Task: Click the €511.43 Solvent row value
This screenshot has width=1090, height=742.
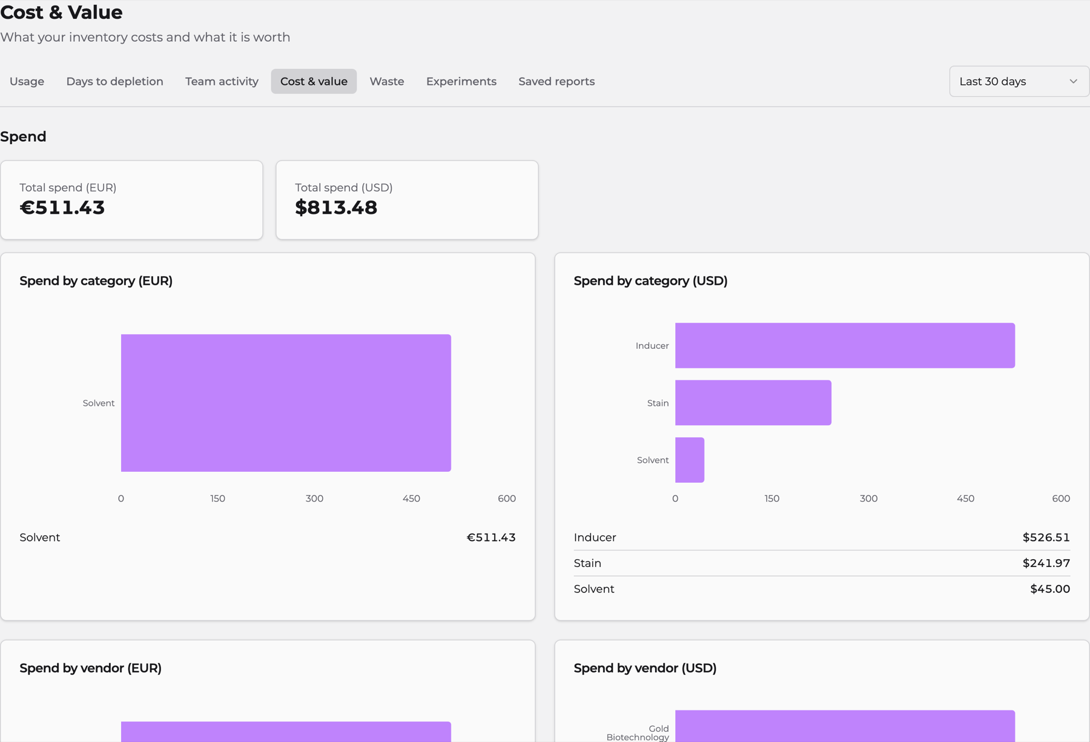Action: [x=491, y=537]
